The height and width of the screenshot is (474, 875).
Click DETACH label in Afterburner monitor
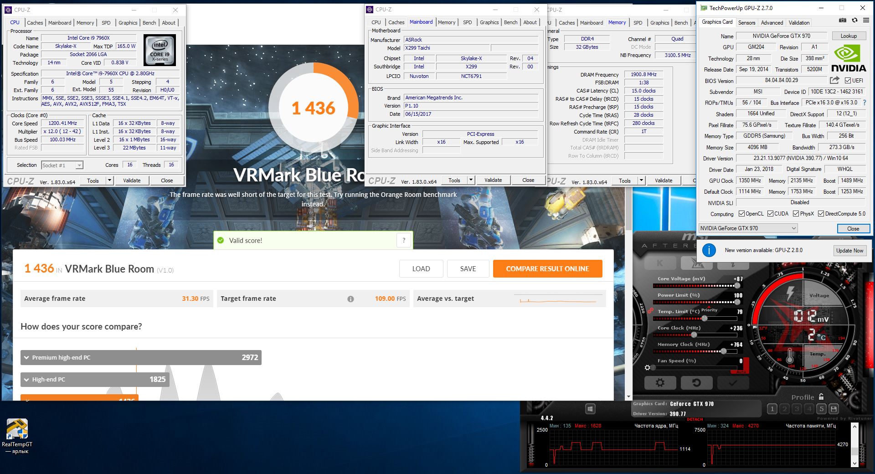coord(695,419)
